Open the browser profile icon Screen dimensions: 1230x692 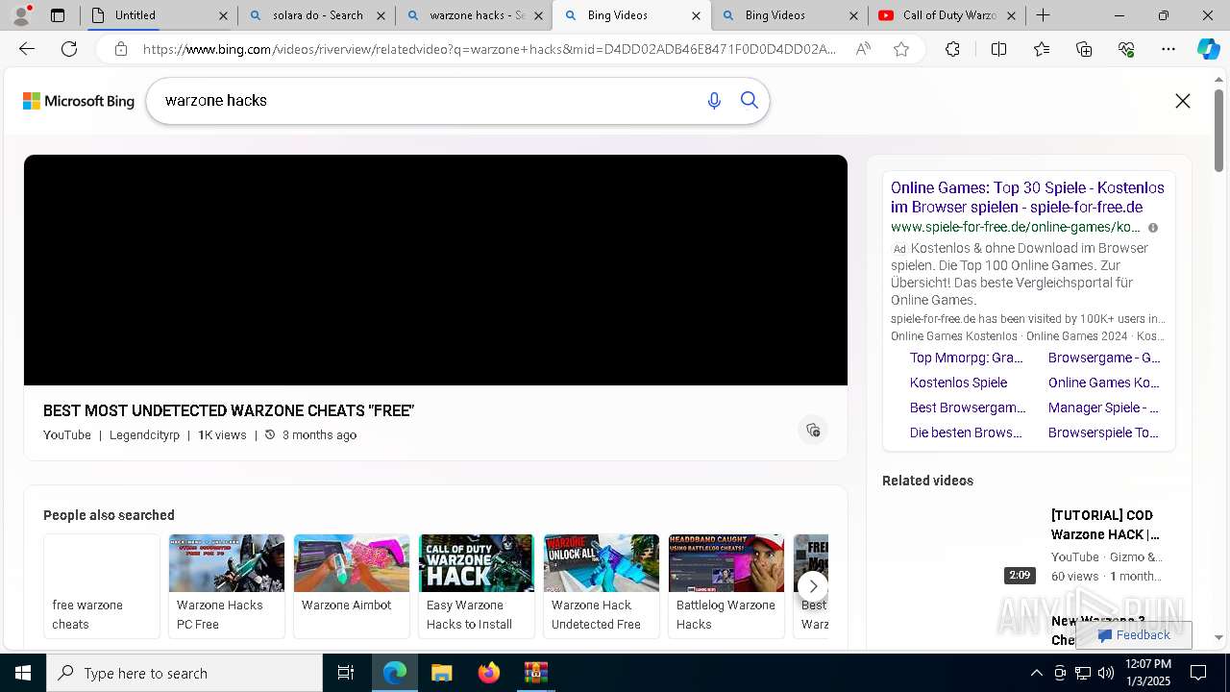21,15
